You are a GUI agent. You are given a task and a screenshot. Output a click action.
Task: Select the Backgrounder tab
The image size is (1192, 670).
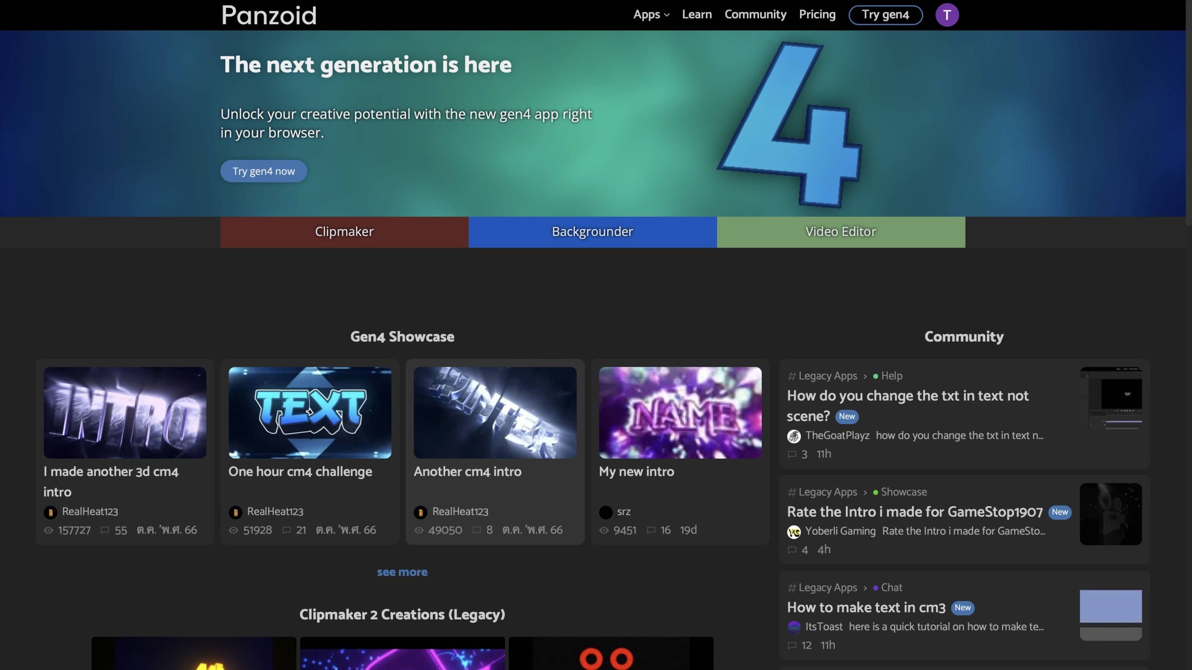[x=592, y=232]
